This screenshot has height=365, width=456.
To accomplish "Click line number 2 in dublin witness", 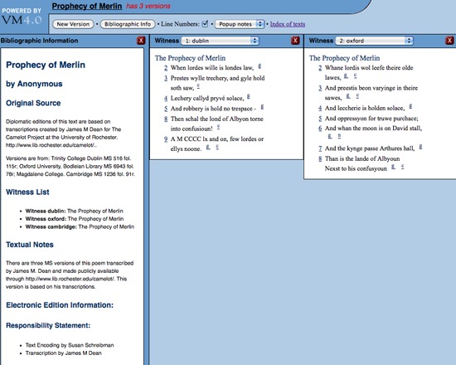I will (x=166, y=68).
